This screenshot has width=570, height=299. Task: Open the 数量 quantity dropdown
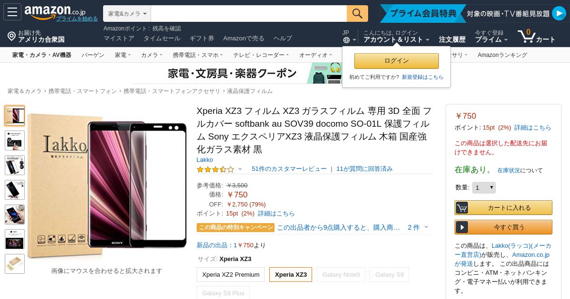point(484,187)
